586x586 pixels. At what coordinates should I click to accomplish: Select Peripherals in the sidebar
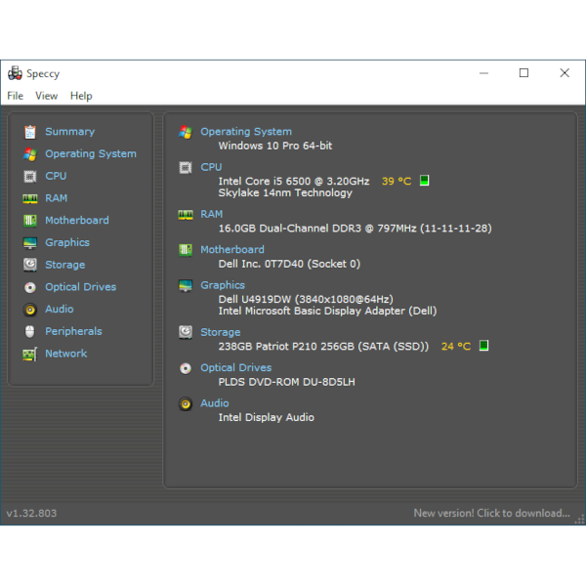[x=73, y=331]
